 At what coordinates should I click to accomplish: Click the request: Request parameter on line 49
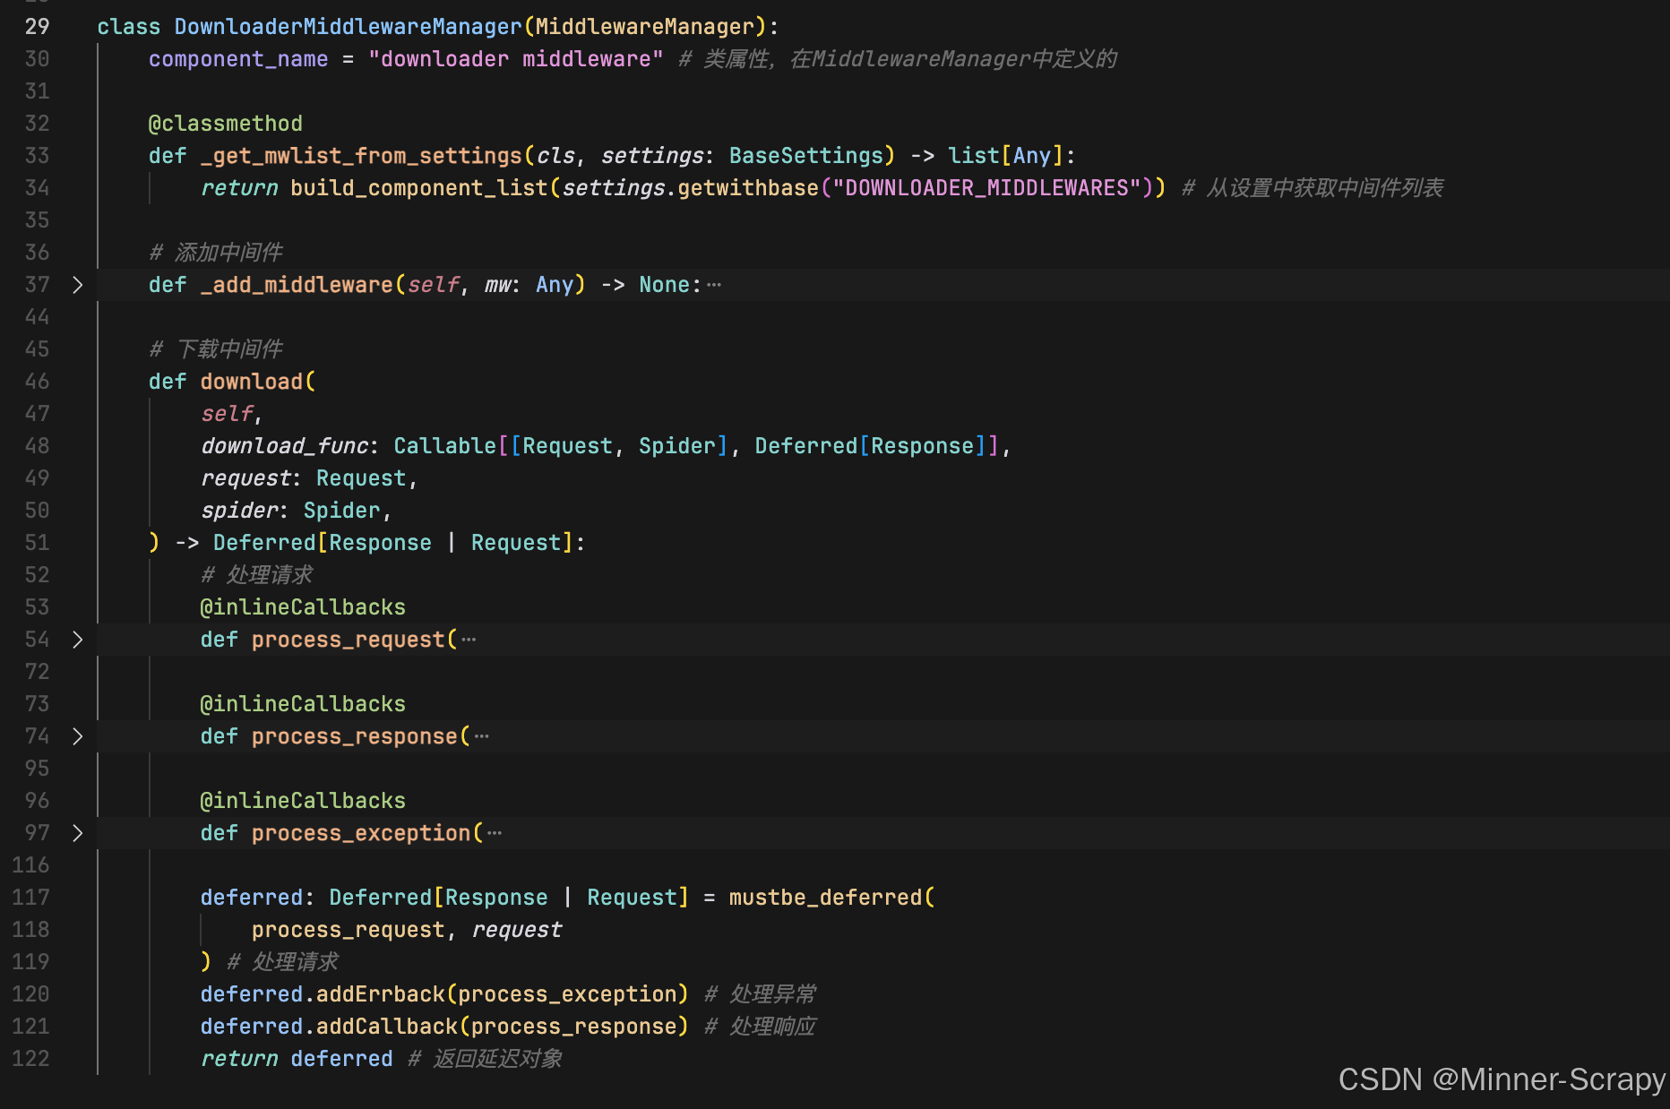(x=303, y=478)
